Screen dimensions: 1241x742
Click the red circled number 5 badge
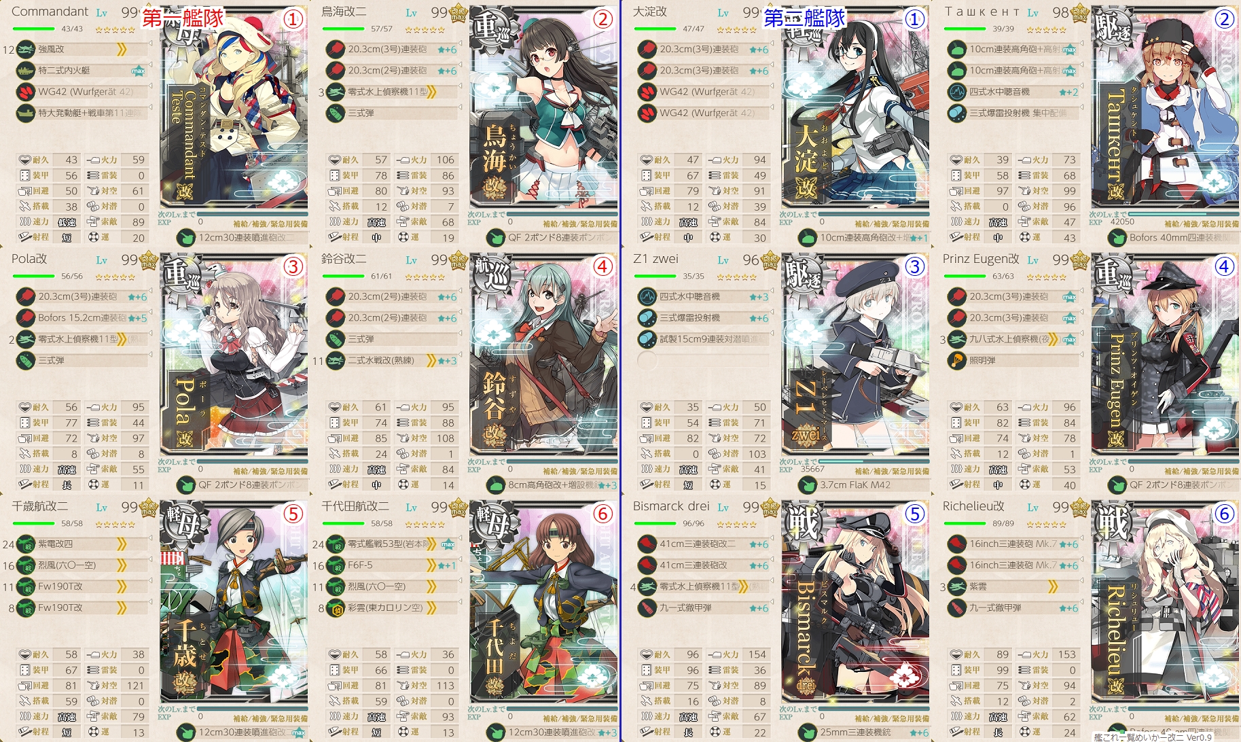(293, 514)
